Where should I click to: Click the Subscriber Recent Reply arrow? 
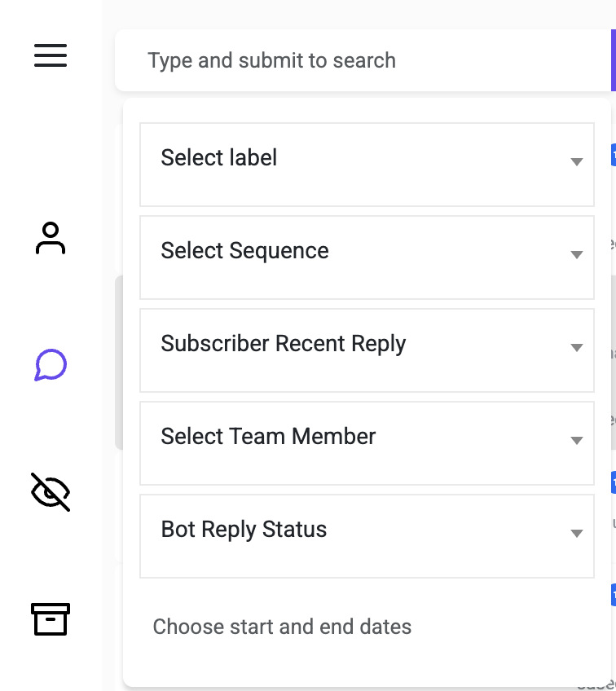pos(576,347)
